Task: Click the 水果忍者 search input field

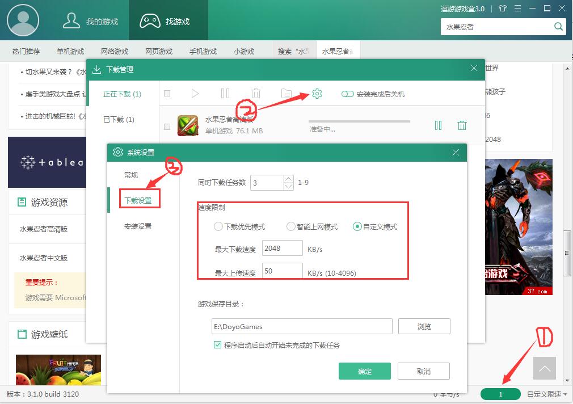Action: 497,27
